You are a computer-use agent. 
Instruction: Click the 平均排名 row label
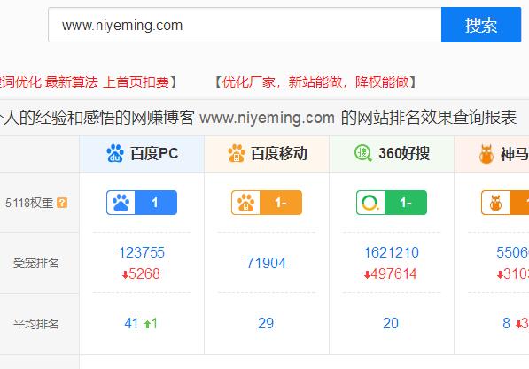(x=36, y=324)
